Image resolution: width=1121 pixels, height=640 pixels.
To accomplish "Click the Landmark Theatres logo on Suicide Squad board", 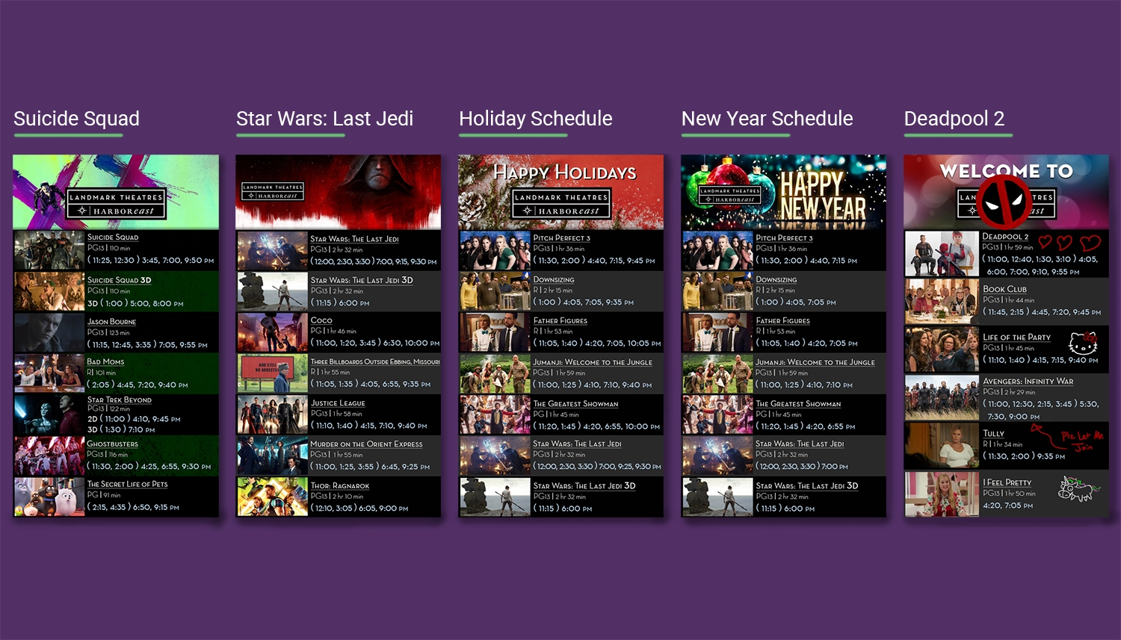I will point(116,204).
